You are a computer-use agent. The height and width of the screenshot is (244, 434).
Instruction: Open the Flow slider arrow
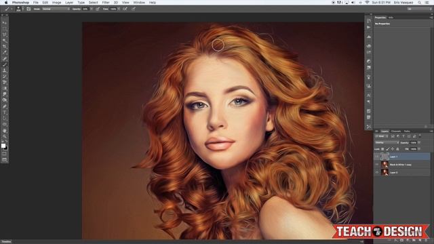(x=119, y=9)
